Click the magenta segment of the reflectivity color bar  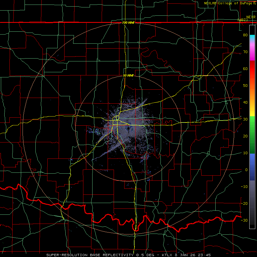pos(252,53)
